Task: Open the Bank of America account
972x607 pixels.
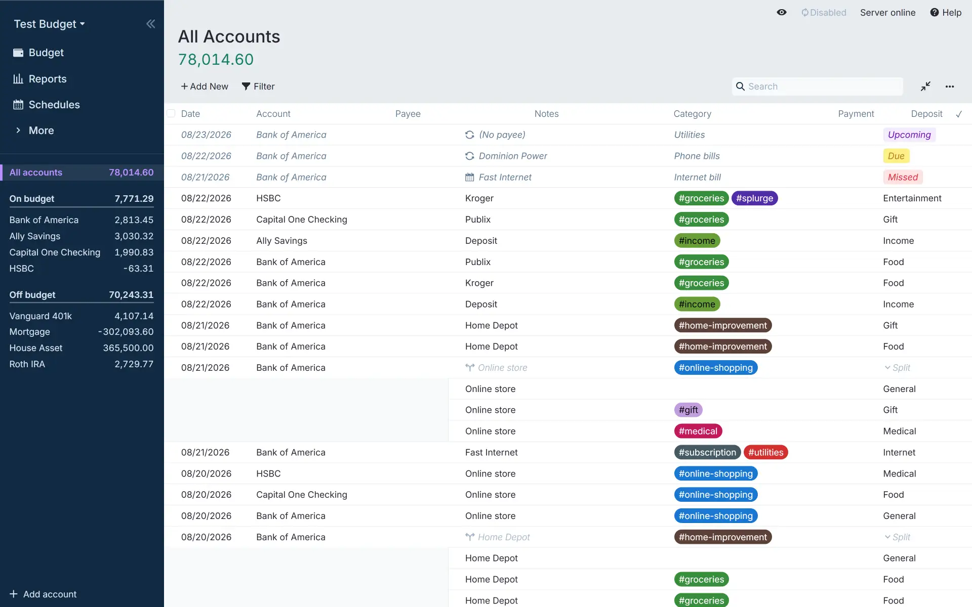Action: click(x=82, y=220)
